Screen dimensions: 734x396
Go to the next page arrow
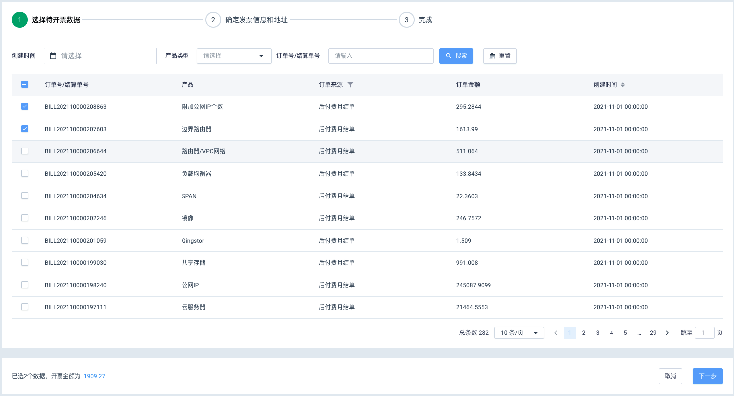pyautogui.click(x=667, y=333)
